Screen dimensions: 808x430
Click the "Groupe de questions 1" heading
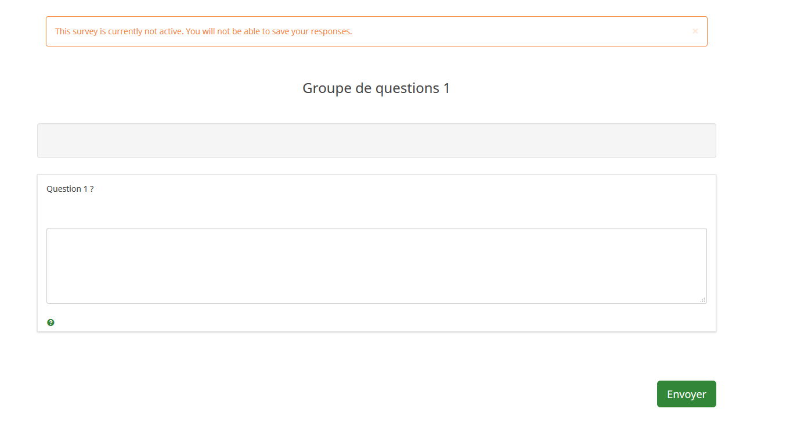[376, 88]
